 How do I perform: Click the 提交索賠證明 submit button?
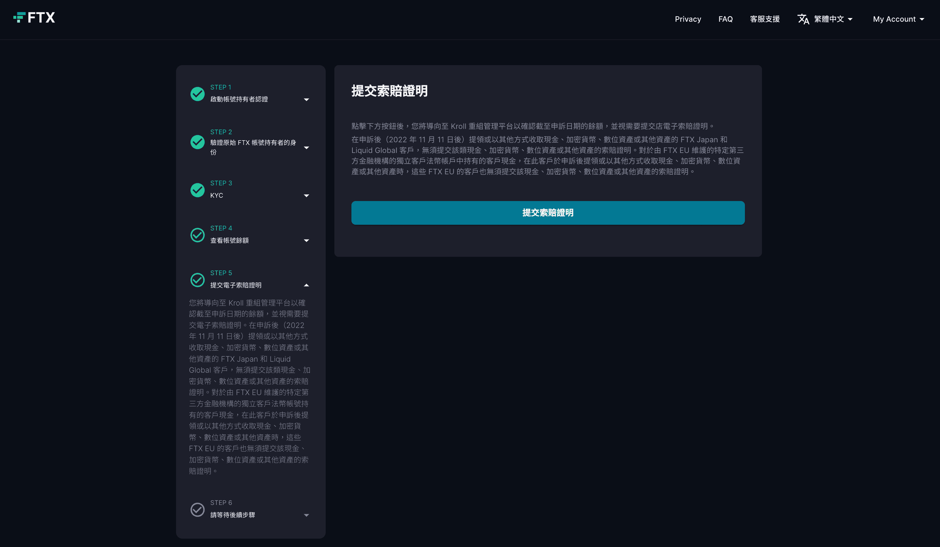pos(547,213)
